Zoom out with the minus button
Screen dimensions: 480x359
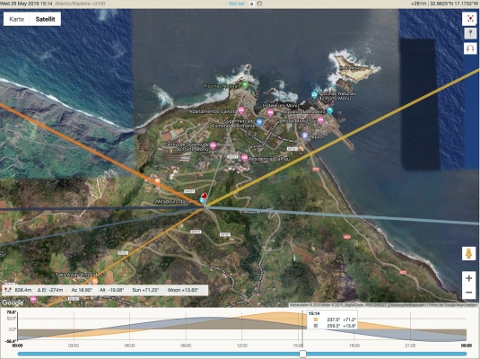pos(468,293)
